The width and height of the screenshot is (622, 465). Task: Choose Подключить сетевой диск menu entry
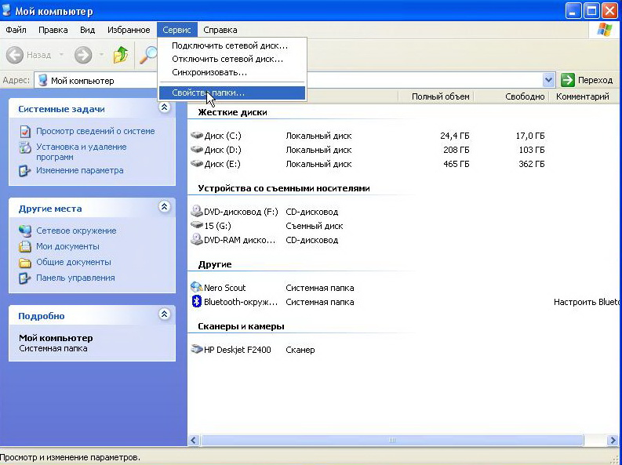tap(232, 45)
